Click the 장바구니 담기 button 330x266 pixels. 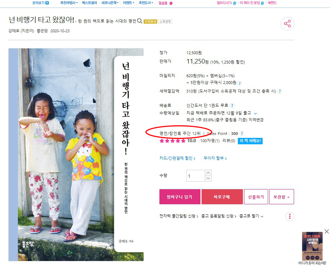[x=180, y=197]
